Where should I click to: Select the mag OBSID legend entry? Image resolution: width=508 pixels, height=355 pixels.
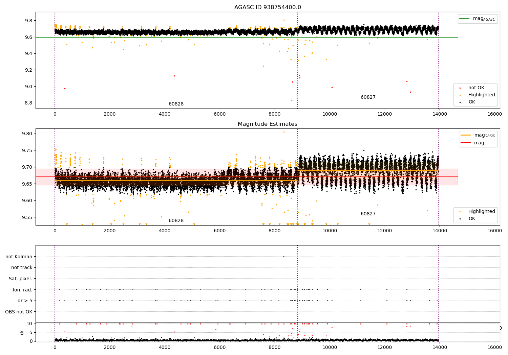pyautogui.click(x=478, y=135)
